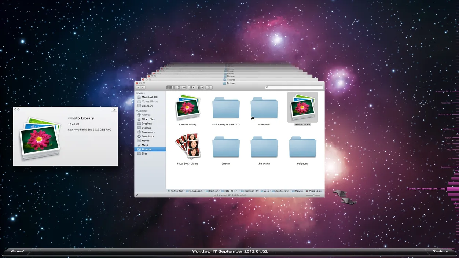Click the Finder back navigation arrow
Screen dimensions: 459x258
[x=138, y=88]
